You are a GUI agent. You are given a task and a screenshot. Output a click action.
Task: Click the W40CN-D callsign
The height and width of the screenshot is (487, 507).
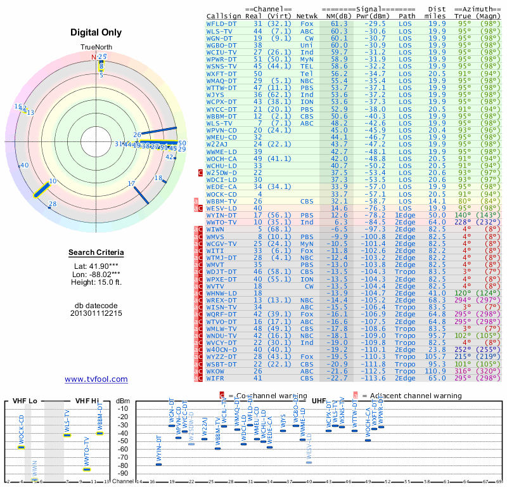(x=221, y=350)
